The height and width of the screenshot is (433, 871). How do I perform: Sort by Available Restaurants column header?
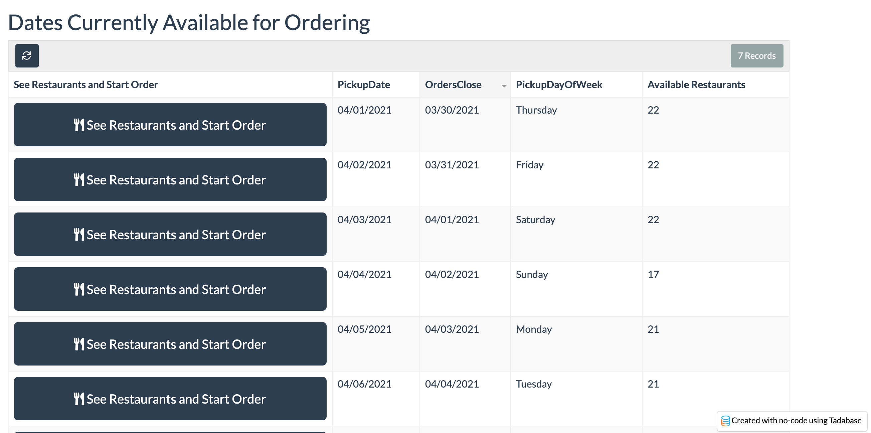tap(696, 85)
